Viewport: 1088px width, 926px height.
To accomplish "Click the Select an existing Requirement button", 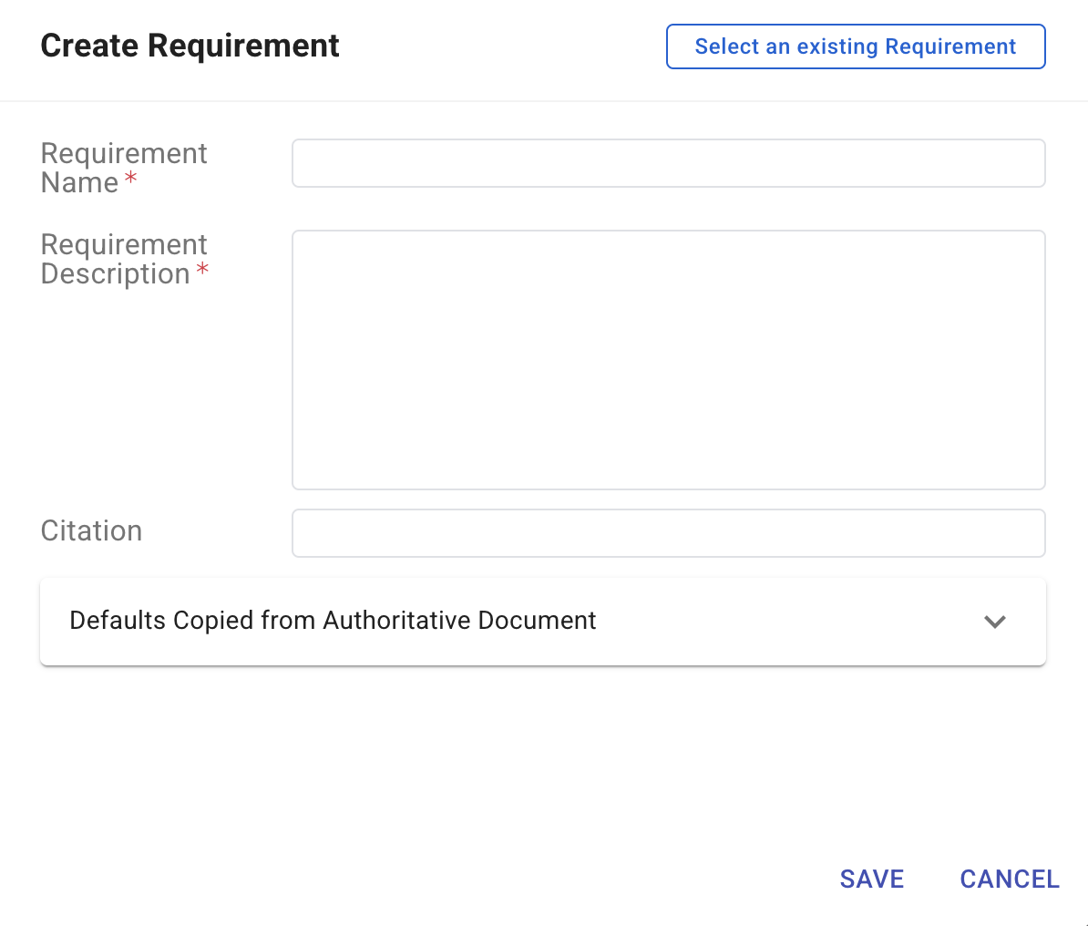I will pos(855,46).
